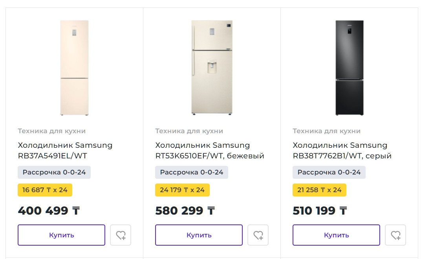Viewport: 421px width, 259px height.
Task: Click Купить under the 510 199 ₸ fridge
Action: tap(336, 235)
